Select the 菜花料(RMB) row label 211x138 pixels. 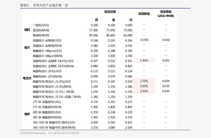(41, 30)
